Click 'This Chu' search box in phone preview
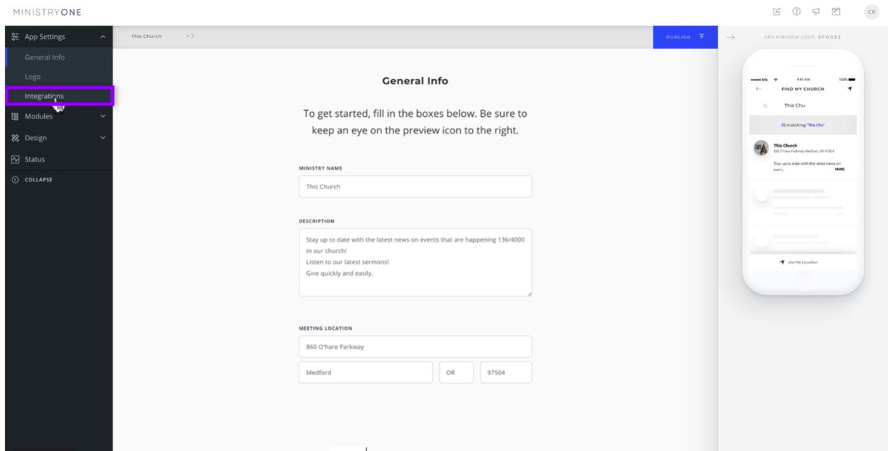 803,106
